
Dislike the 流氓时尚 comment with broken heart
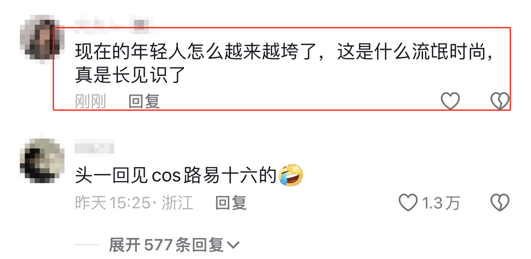point(500,101)
